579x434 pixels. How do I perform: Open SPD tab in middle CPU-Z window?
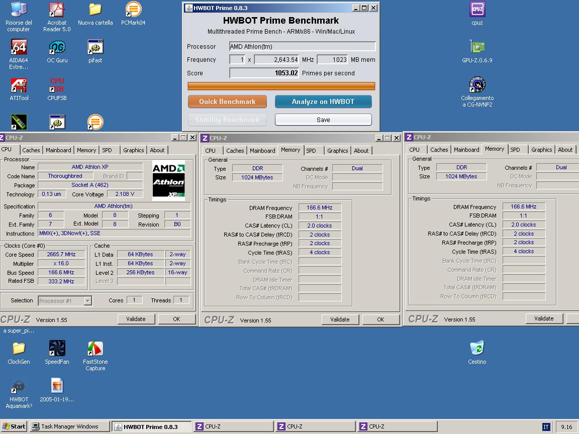[311, 151]
